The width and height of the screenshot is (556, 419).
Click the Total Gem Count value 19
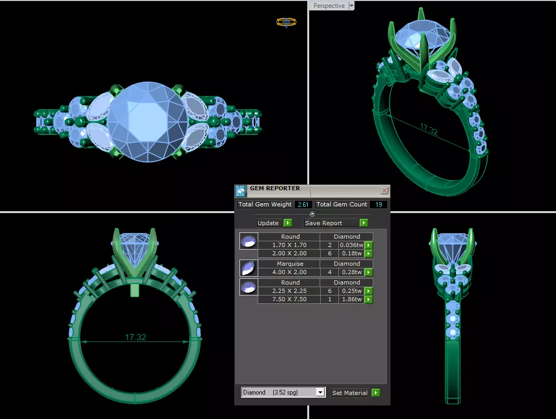(x=378, y=204)
